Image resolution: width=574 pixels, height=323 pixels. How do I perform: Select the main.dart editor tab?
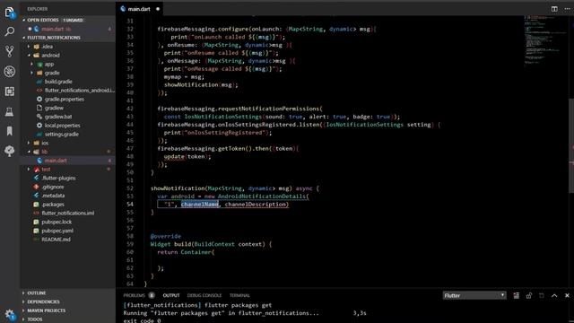pos(139,9)
